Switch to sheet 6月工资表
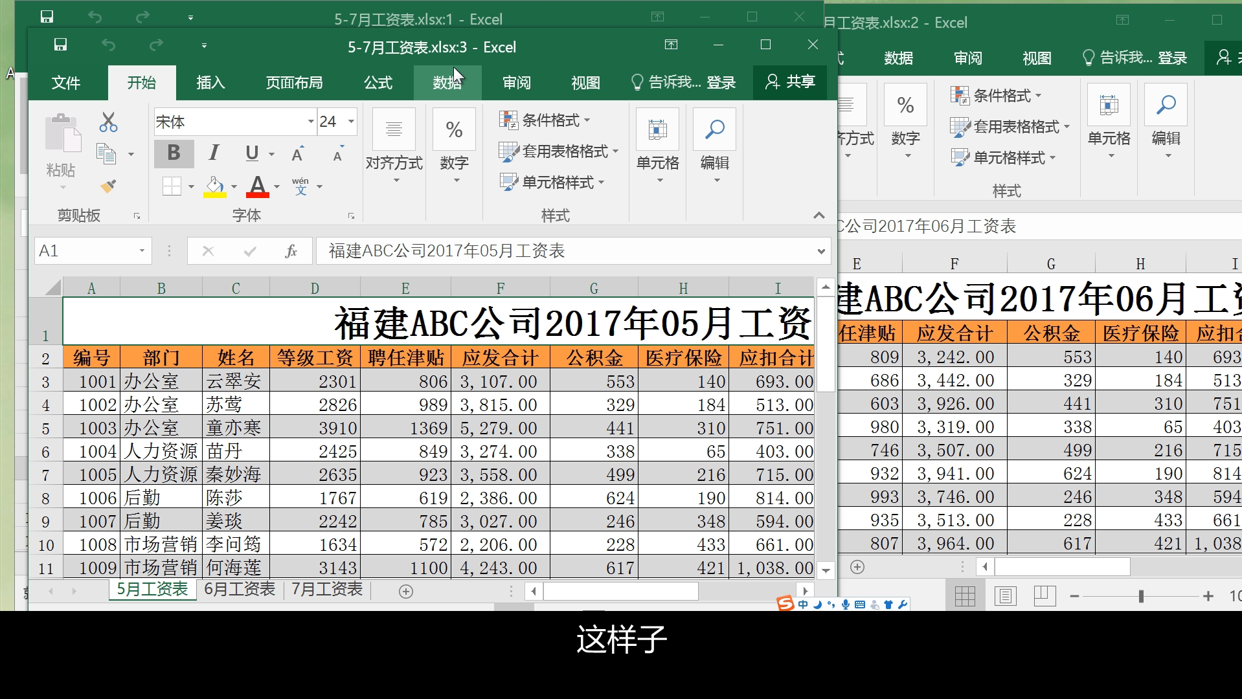The height and width of the screenshot is (699, 1242). coord(240,590)
